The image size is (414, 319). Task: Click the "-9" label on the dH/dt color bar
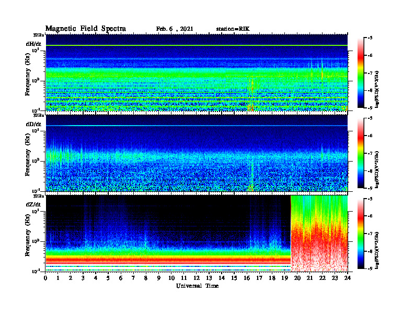point(370,108)
